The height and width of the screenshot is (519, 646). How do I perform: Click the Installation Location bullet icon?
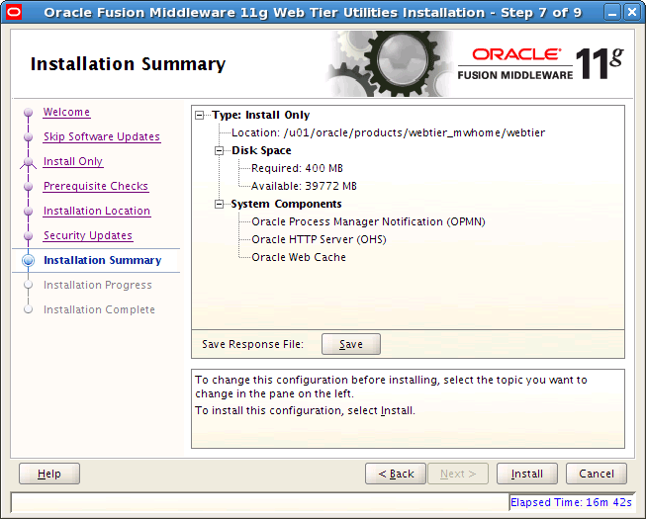click(x=28, y=211)
